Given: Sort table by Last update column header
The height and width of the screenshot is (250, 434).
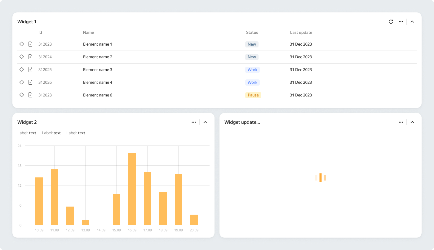Looking at the screenshot, I should pyautogui.click(x=301, y=33).
